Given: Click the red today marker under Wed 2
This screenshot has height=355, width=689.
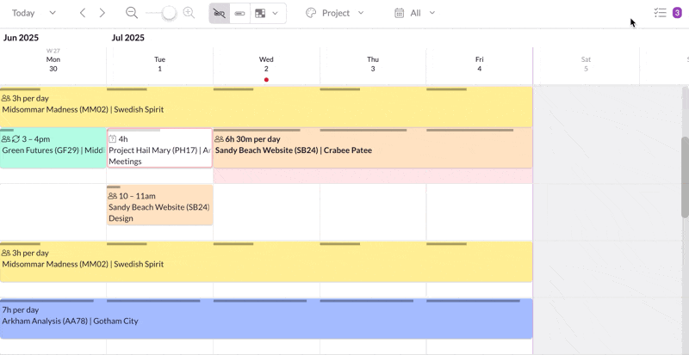Looking at the screenshot, I should pos(266,80).
